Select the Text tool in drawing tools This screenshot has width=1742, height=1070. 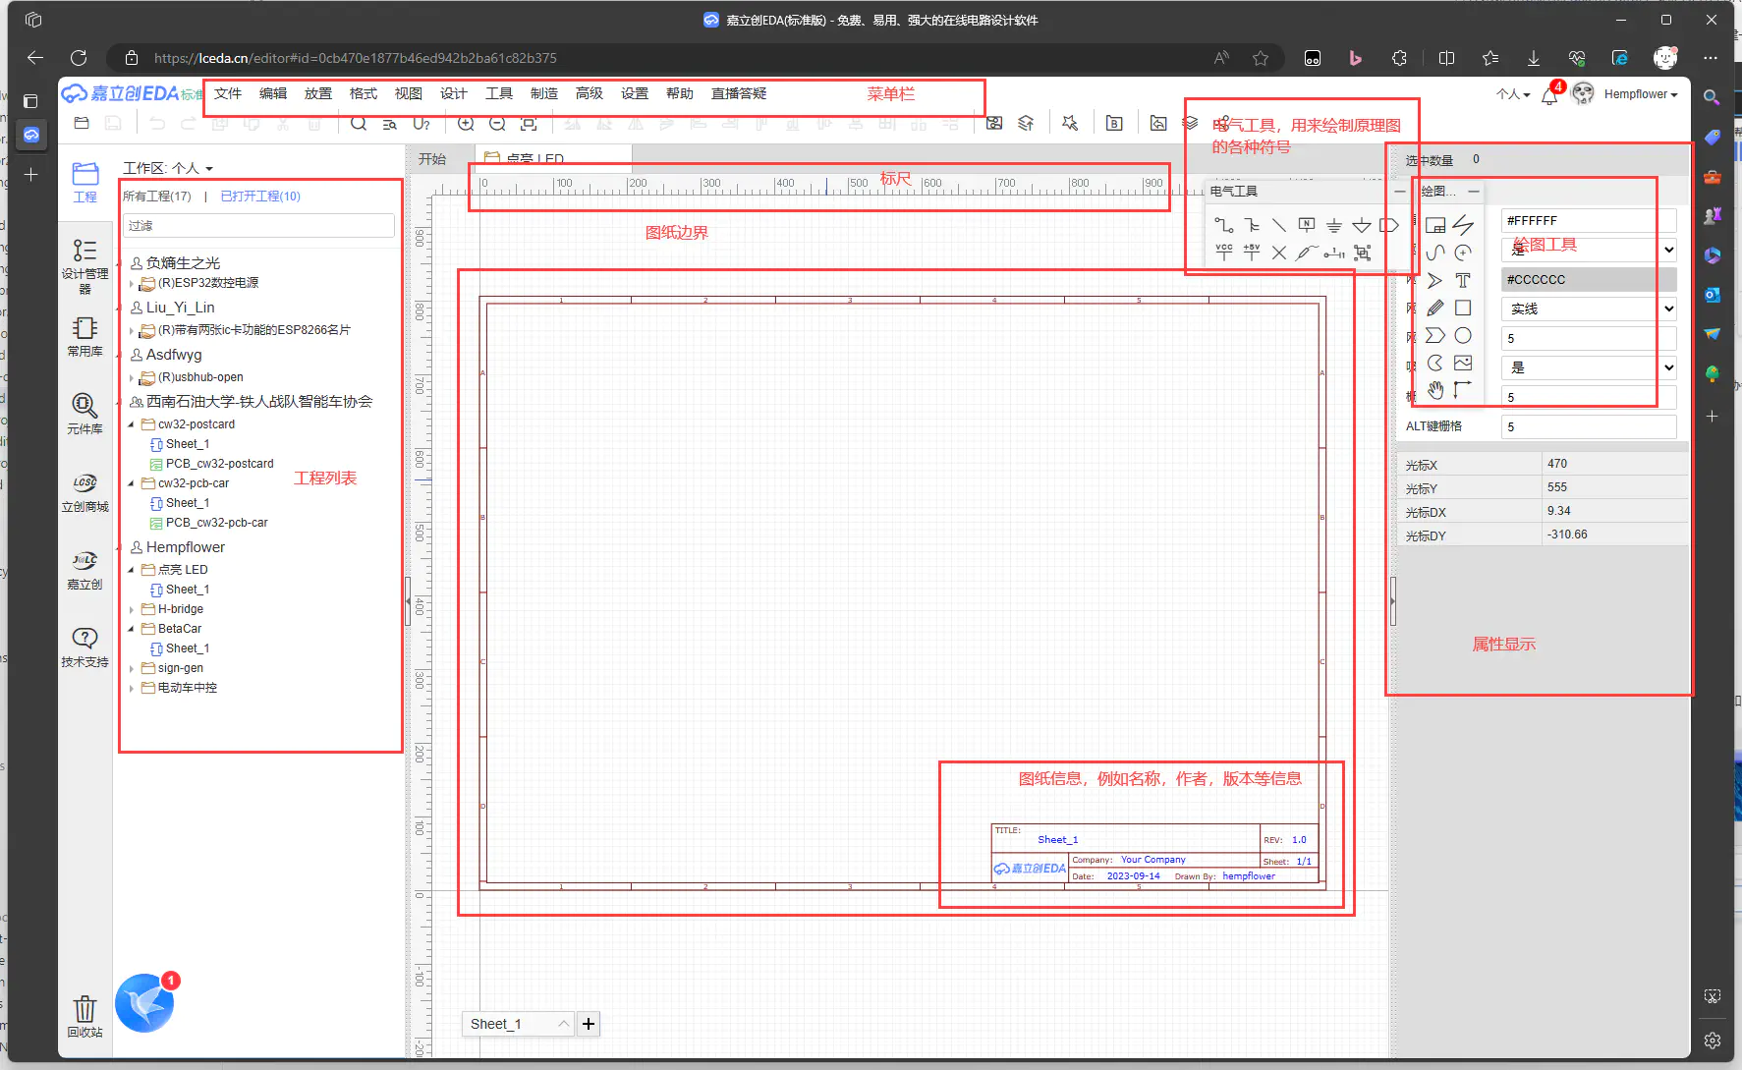pos(1463,281)
